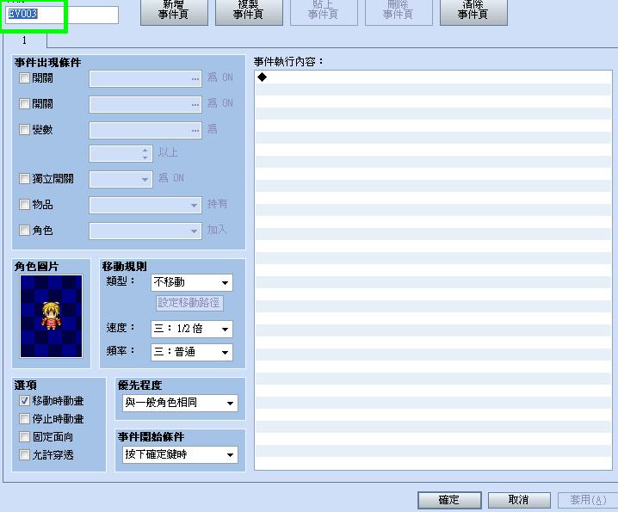Expand the 優先程度 priority dropdown
This screenshot has height=512, width=618.
tap(180, 404)
